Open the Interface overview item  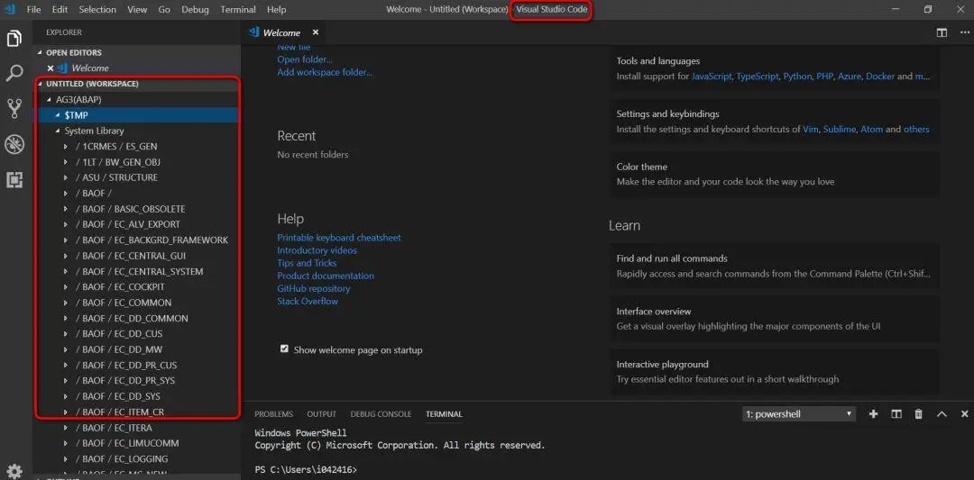pos(774,319)
